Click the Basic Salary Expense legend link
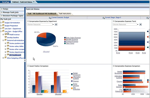The image size is (150, 98). point(73,38)
